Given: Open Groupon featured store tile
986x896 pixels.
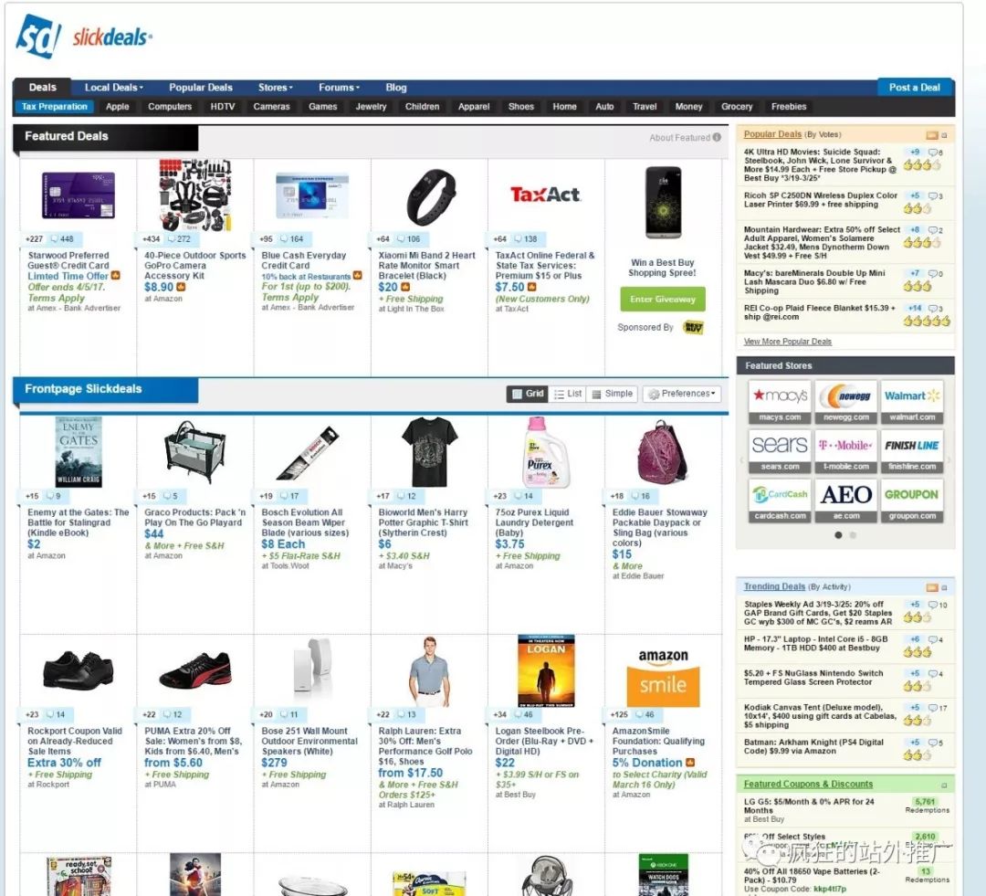Looking at the screenshot, I should (x=912, y=501).
